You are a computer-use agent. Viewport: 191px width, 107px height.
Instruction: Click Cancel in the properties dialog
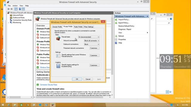click(88, 79)
